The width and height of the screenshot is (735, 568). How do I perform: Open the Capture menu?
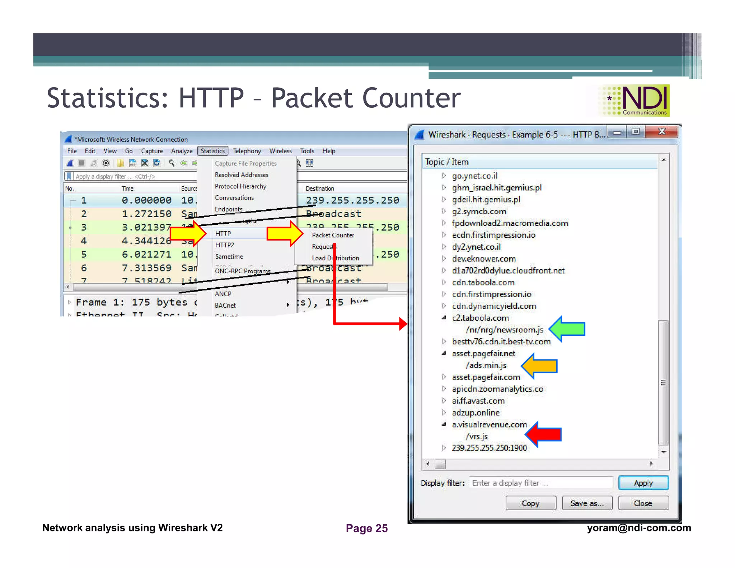click(x=152, y=151)
